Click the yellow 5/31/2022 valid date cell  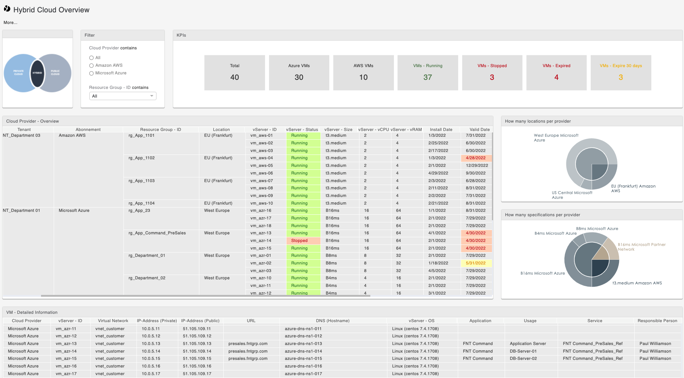point(476,263)
